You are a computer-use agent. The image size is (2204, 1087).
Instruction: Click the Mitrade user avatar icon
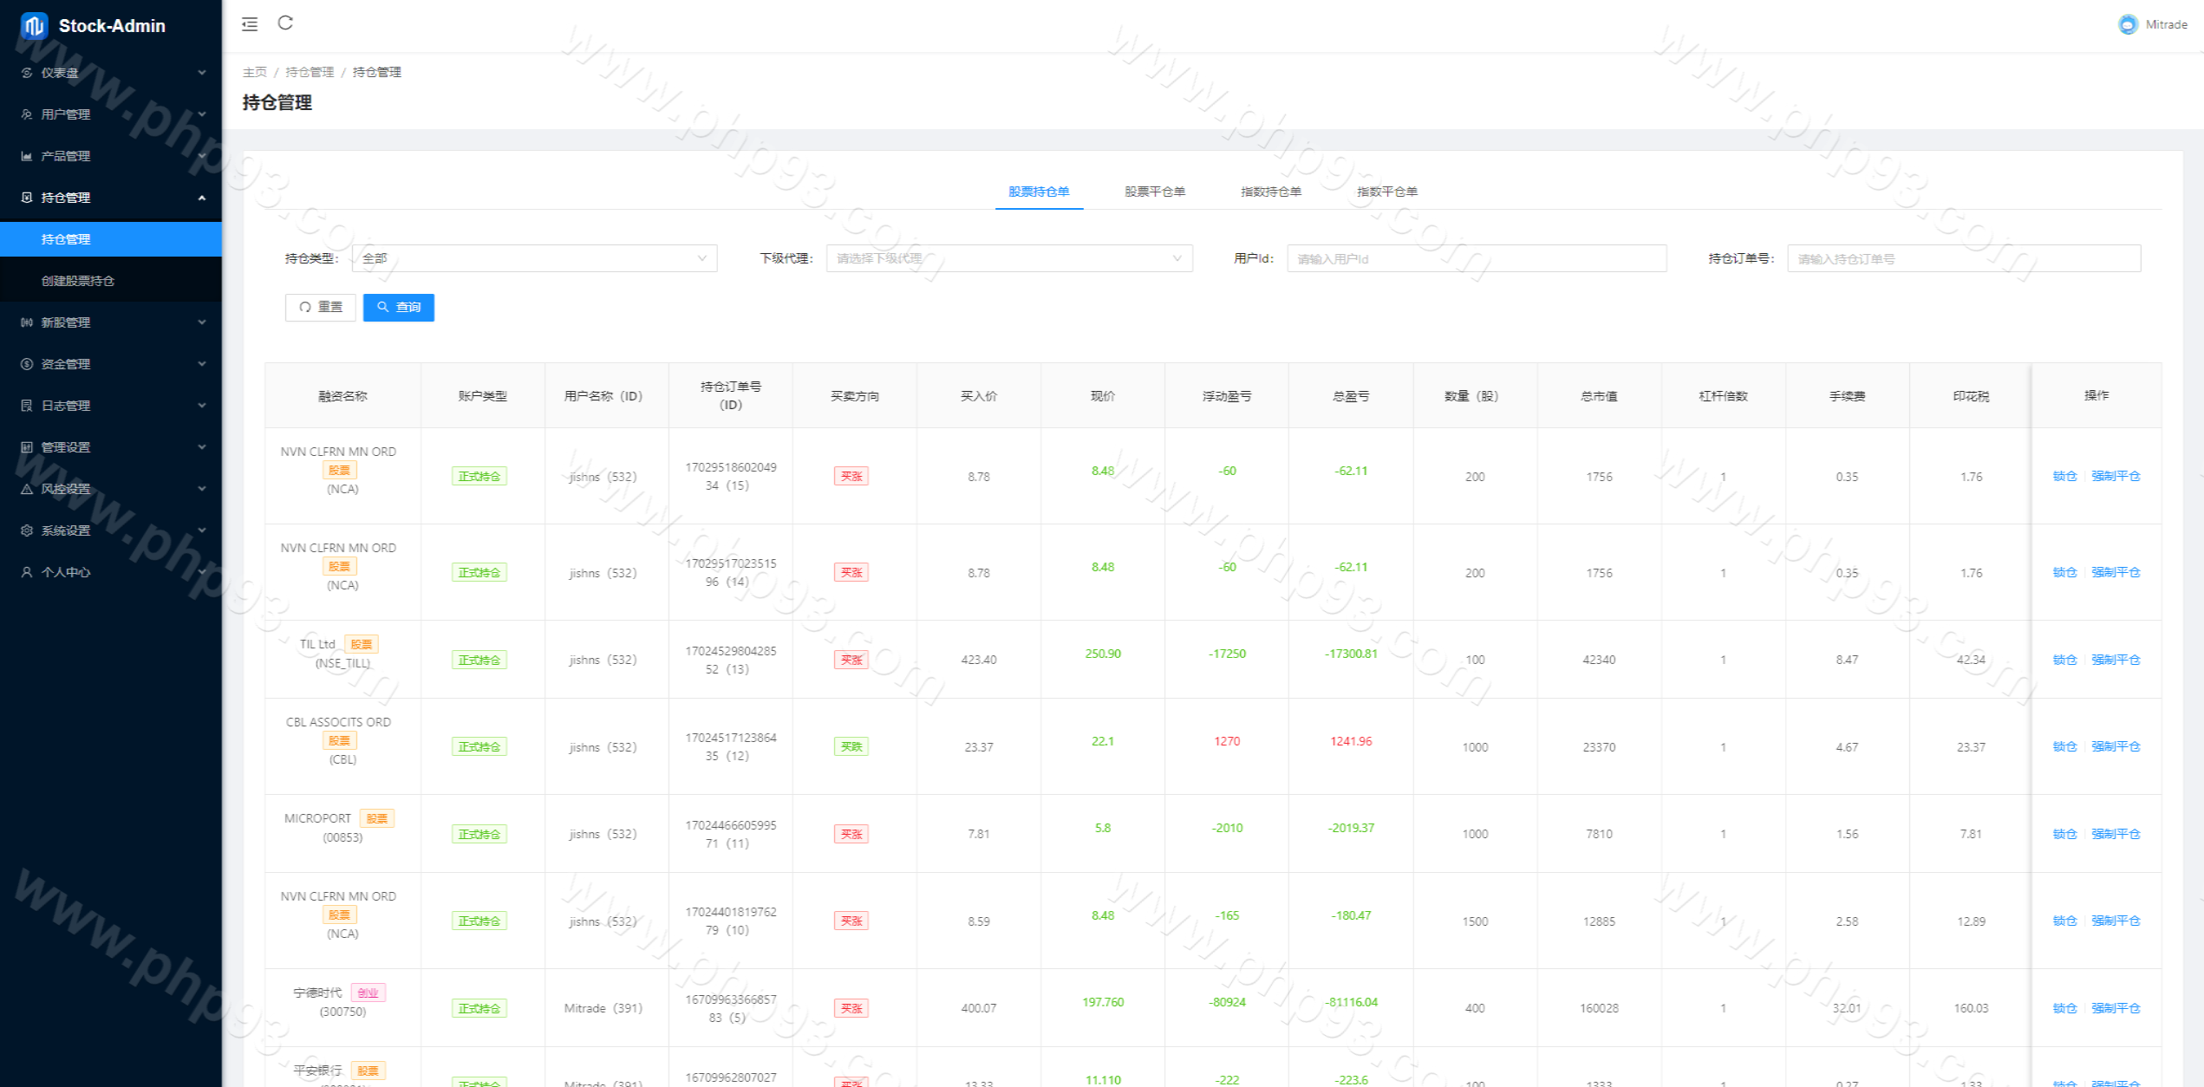pos(2128,25)
